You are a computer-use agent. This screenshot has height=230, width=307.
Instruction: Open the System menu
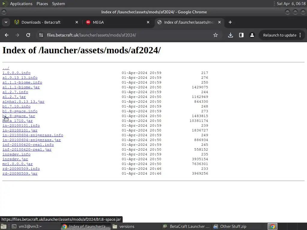(x=58, y=4)
